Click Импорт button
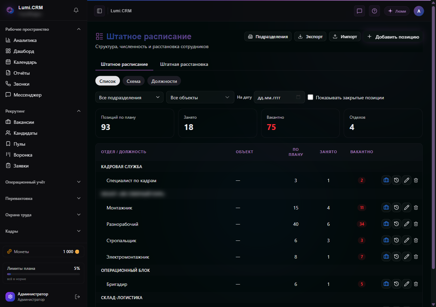 [345, 36]
